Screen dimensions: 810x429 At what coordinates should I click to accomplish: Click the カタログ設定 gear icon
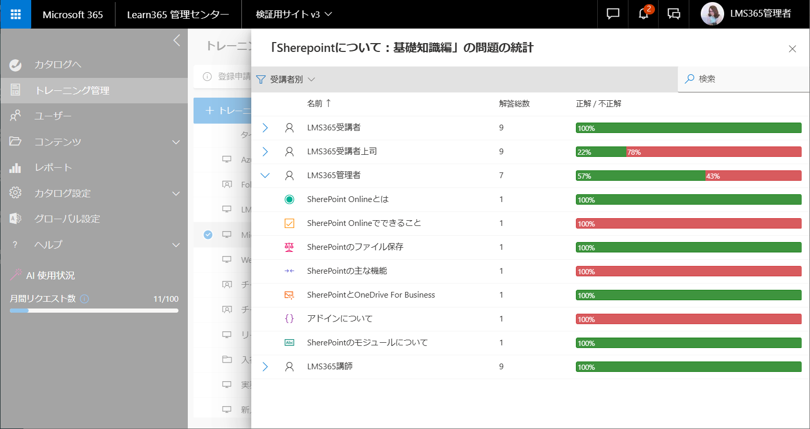point(16,193)
